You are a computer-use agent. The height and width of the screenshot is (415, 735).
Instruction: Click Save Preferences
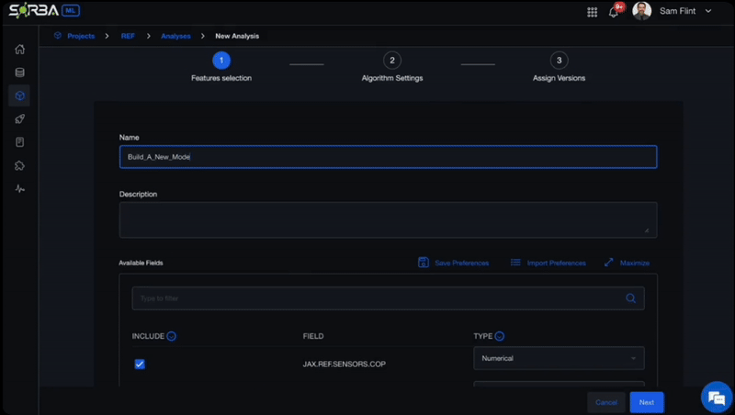[454, 263]
